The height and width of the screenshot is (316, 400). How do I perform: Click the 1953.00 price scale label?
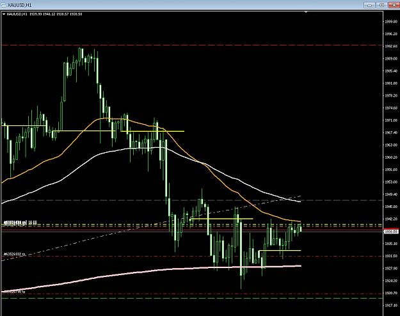[x=391, y=182]
